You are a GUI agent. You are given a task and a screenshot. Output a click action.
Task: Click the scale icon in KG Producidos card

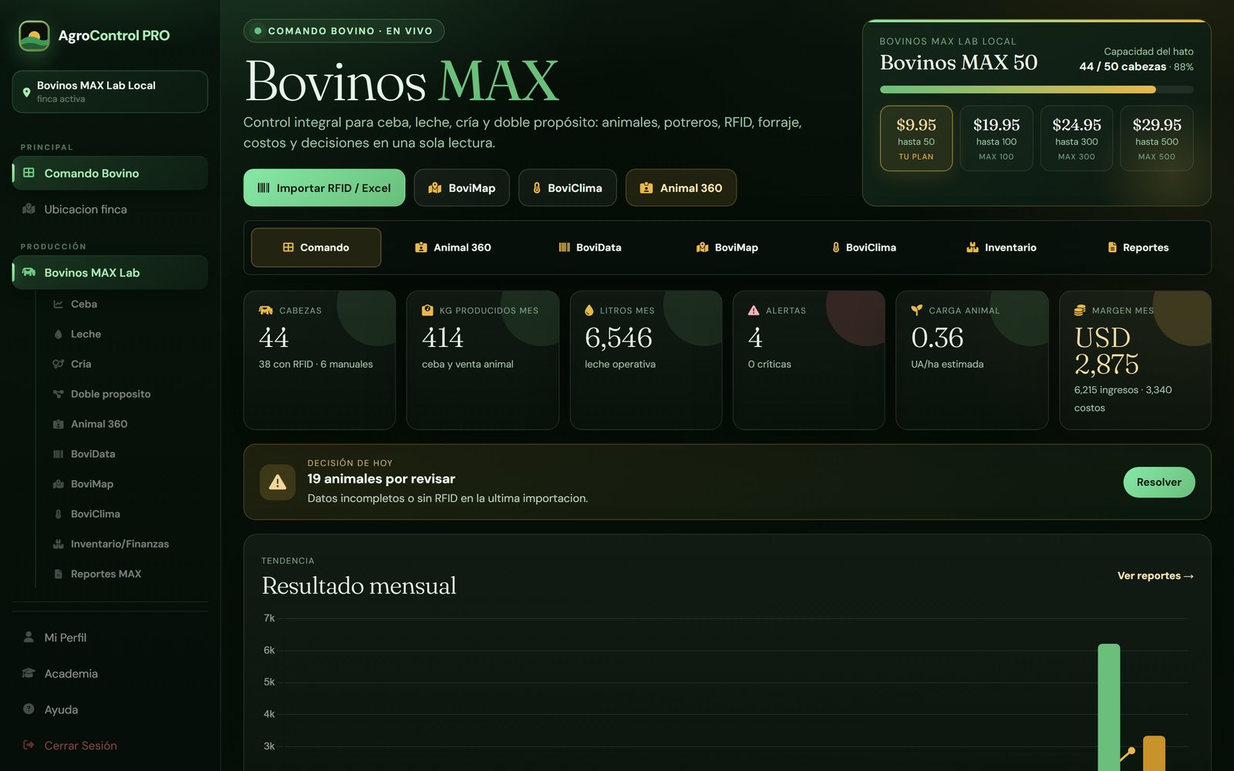(x=427, y=310)
